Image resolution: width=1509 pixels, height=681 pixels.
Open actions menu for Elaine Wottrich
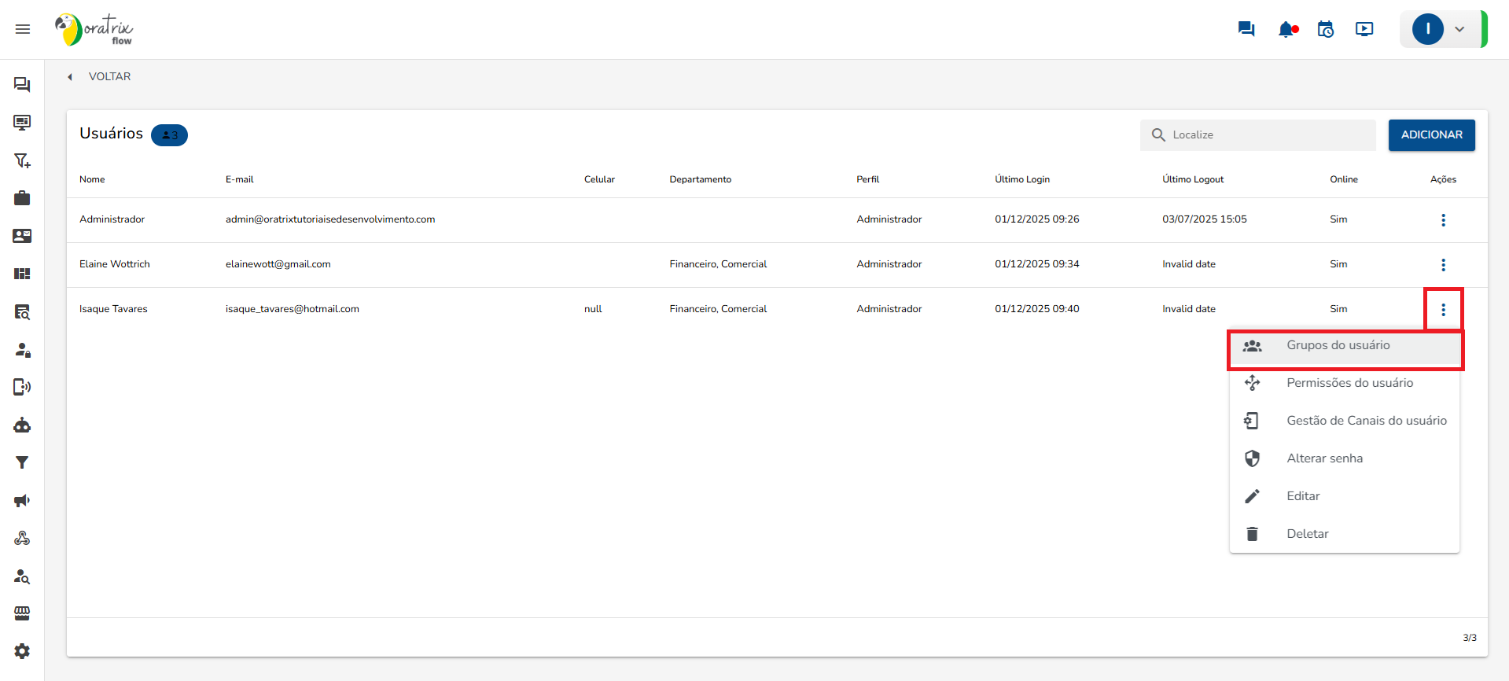tap(1443, 265)
